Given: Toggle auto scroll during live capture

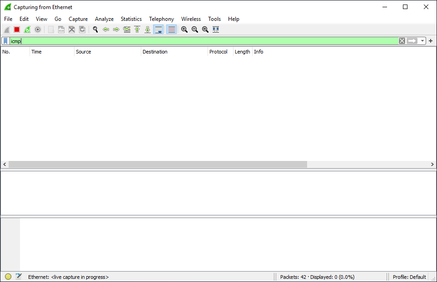Looking at the screenshot, I should tap(158, 29).
